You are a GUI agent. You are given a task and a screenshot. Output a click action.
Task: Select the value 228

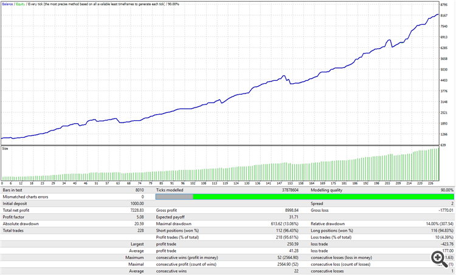click(140, 231)
